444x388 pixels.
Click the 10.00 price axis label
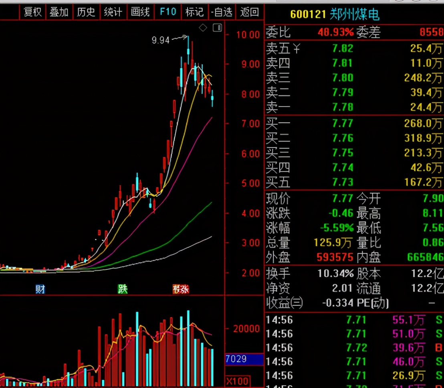click(248, 35)
